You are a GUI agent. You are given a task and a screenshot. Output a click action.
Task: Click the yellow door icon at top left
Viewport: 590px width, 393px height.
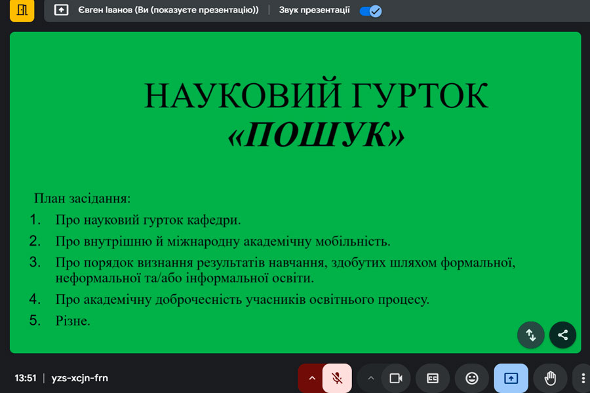(x=22, y=10)
